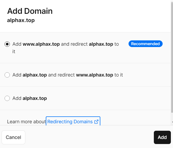
Task: Click the external link icon beside Redirecting Domains
Action: click(96, 122)
